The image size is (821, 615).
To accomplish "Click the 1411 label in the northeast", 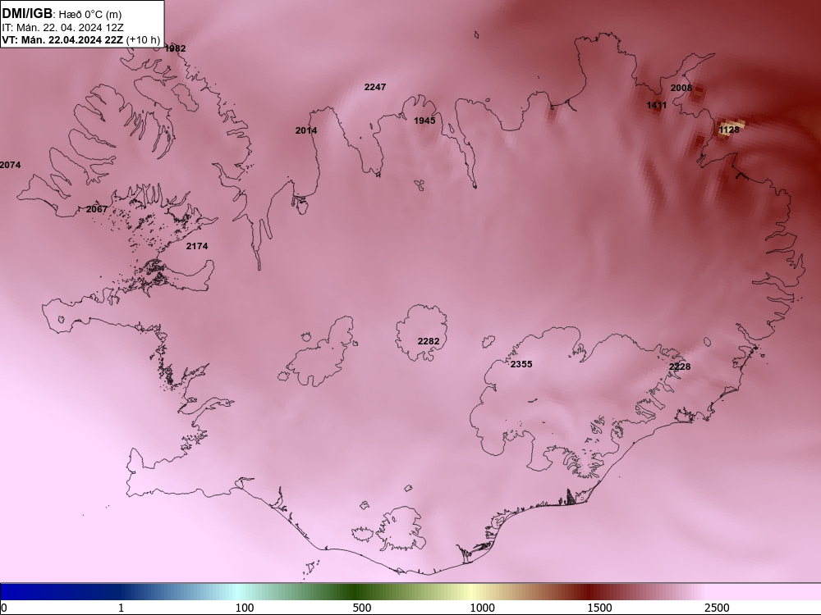I will 657,105.
